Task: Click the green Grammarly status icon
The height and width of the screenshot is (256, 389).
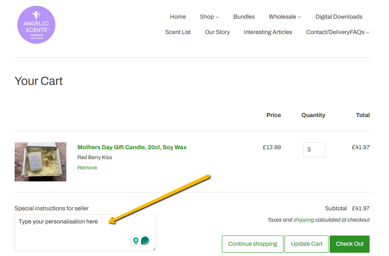Action: point(145,240)
